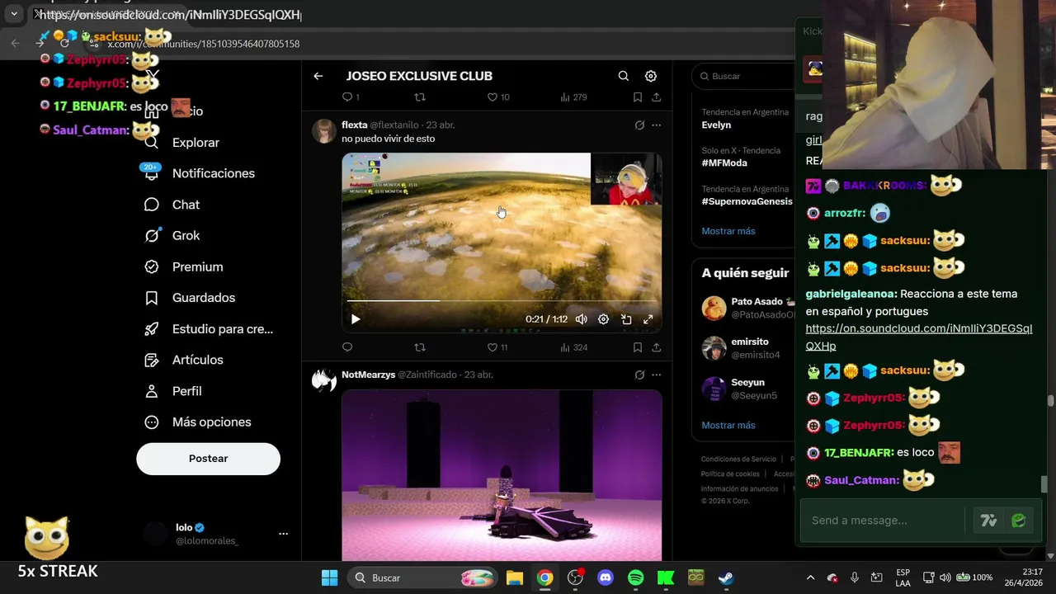Share the top post with 279 views

click(656, 97)
